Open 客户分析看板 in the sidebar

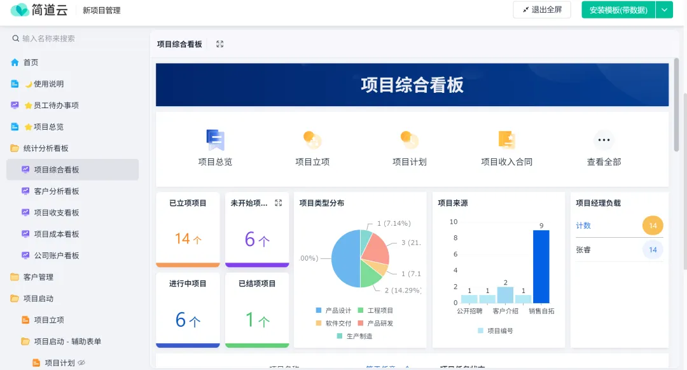point(73,191)
